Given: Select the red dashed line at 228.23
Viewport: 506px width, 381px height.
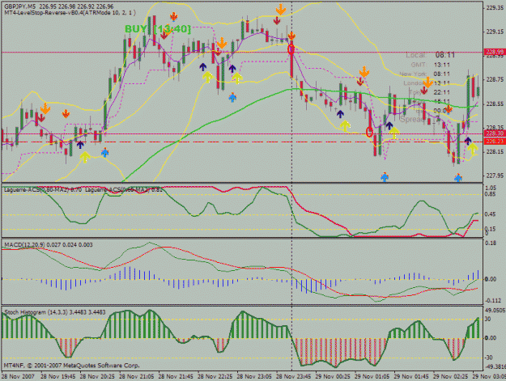Looking at the screenshot, I should (242, 142).
